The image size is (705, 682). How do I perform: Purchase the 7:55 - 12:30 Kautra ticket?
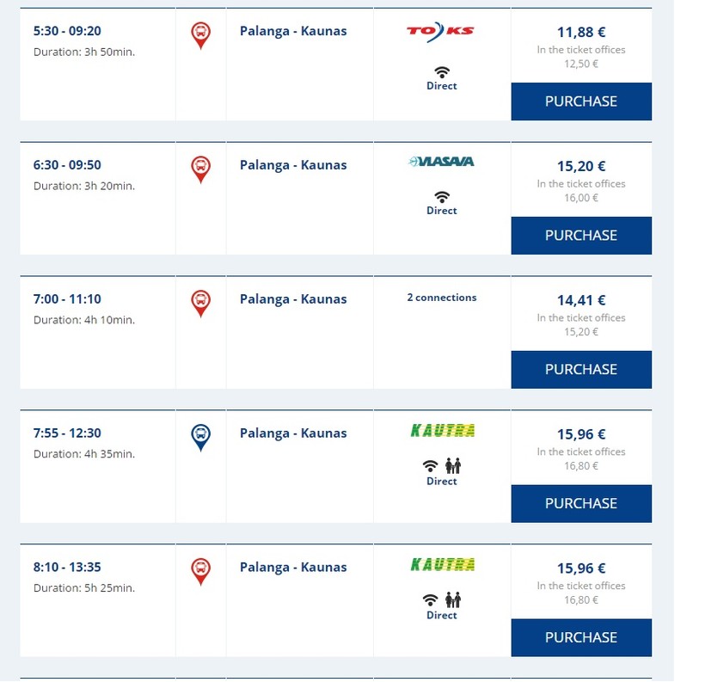[x=581, y=504]
